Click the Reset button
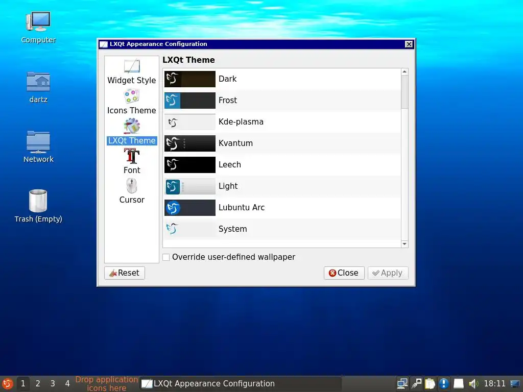The height and width of the screenshot is (392, 523). [125, 273]
